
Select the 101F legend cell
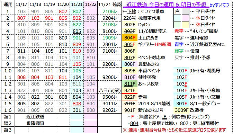click(181, 71)
